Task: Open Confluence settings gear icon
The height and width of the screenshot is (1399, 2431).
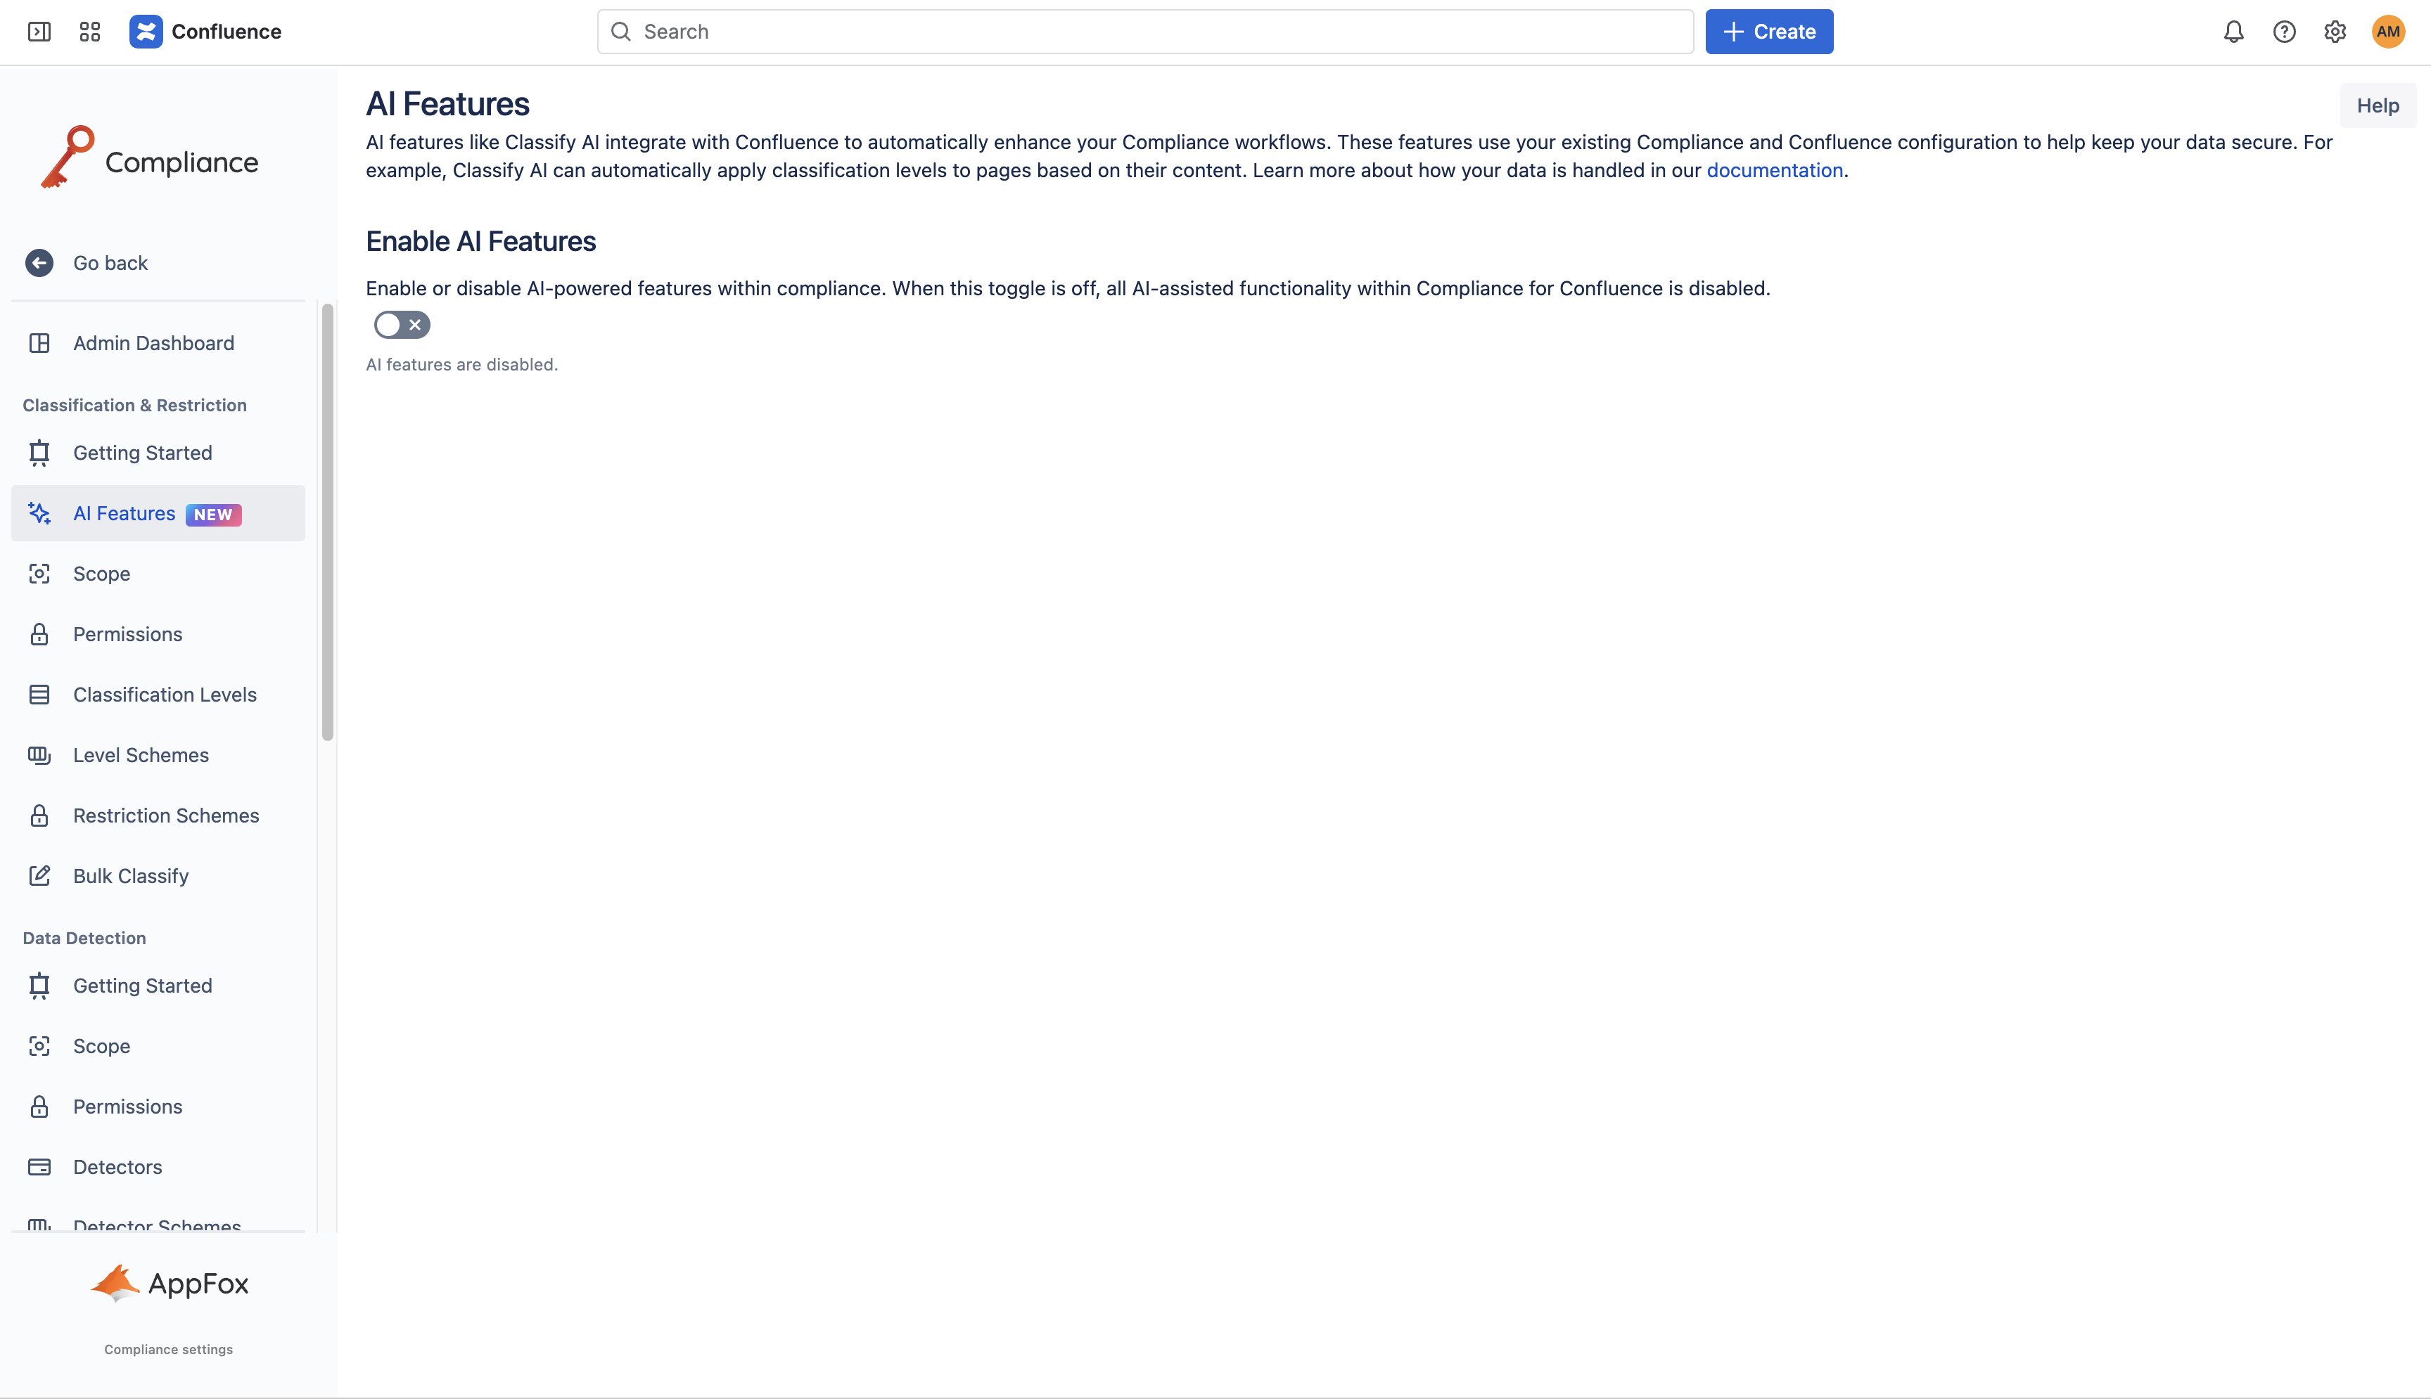Action: [x=2335, y=32]
